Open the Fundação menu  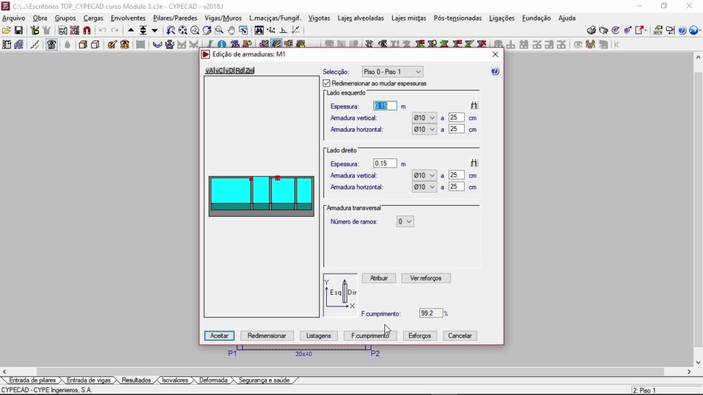point(536,18)
